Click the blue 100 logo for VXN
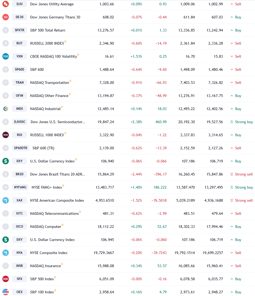255x296 pixels. 5,56
